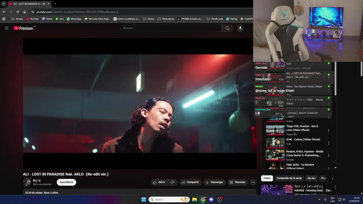Open options for Medio Crazy Remix item

(x=329, y=156)
